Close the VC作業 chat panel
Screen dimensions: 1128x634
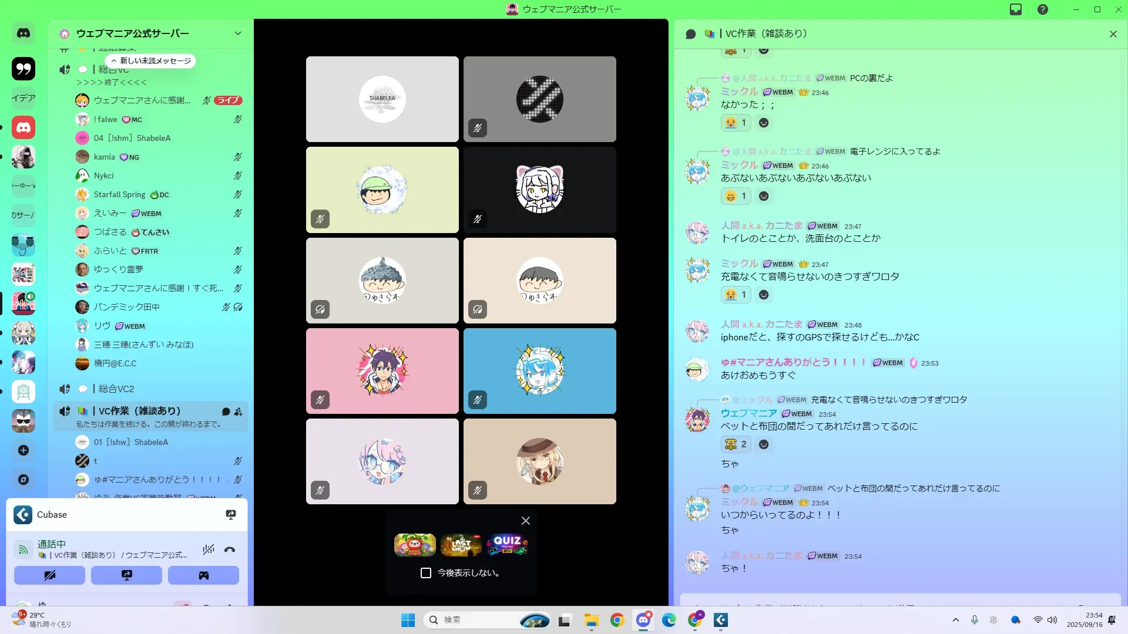(x=1113, y=34)
